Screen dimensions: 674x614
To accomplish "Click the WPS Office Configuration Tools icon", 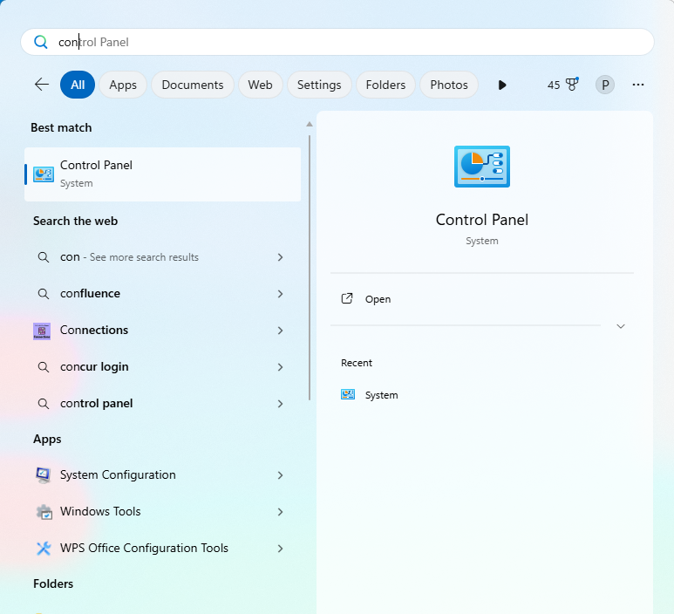I will [44, 549].
